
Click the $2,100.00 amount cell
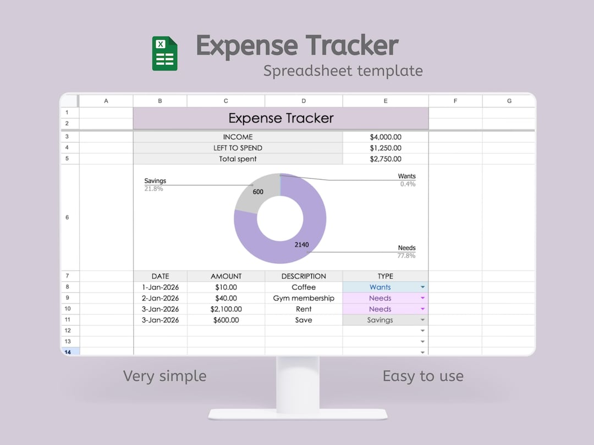226,309
